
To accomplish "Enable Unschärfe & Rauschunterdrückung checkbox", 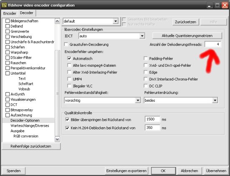I will click(8, 42).
